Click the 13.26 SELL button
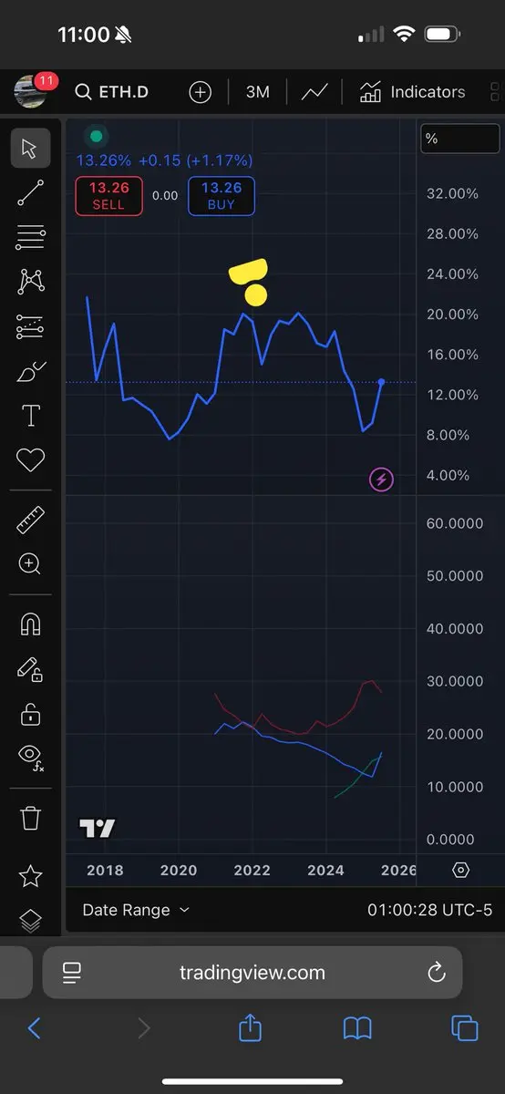505x1094 pixels. pos(108,195)
